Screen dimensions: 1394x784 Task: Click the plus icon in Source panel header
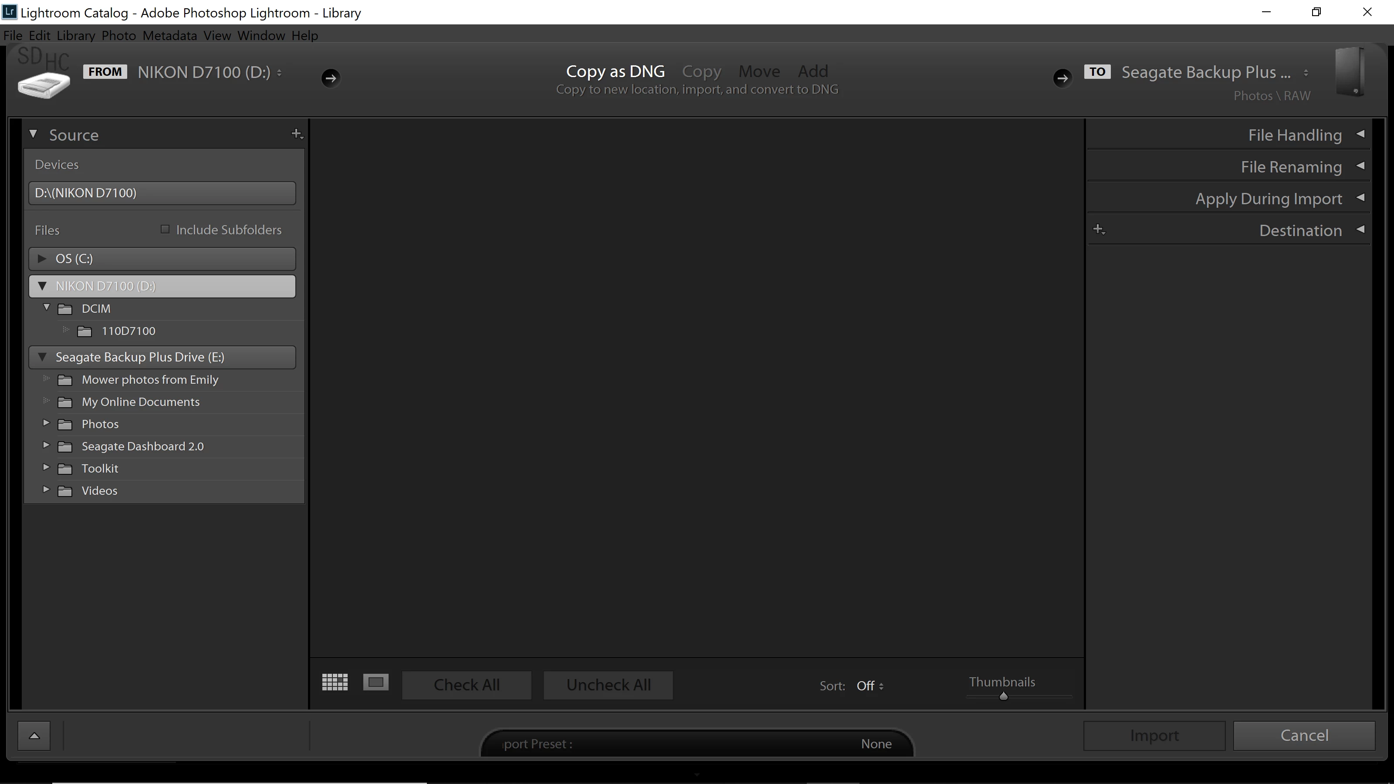coord(297,134)
